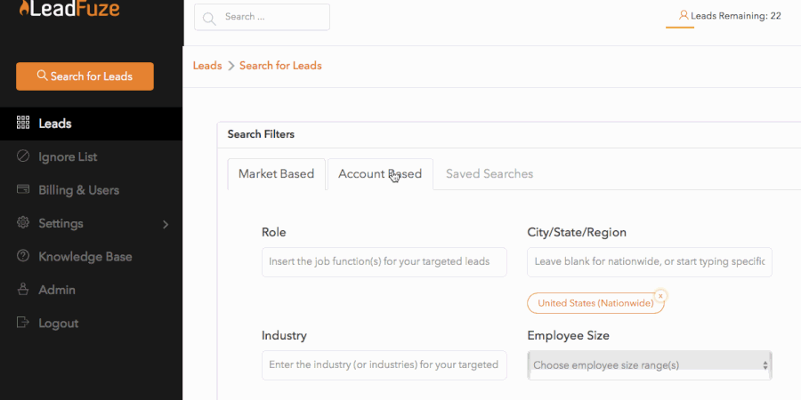Open the Saved Searches tab

pos(489,174)
